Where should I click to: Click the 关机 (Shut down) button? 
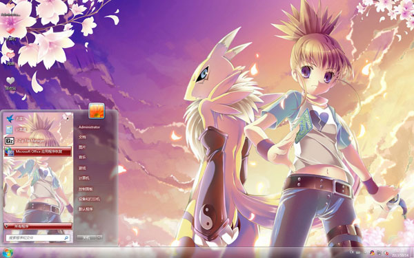coord(87,238)
